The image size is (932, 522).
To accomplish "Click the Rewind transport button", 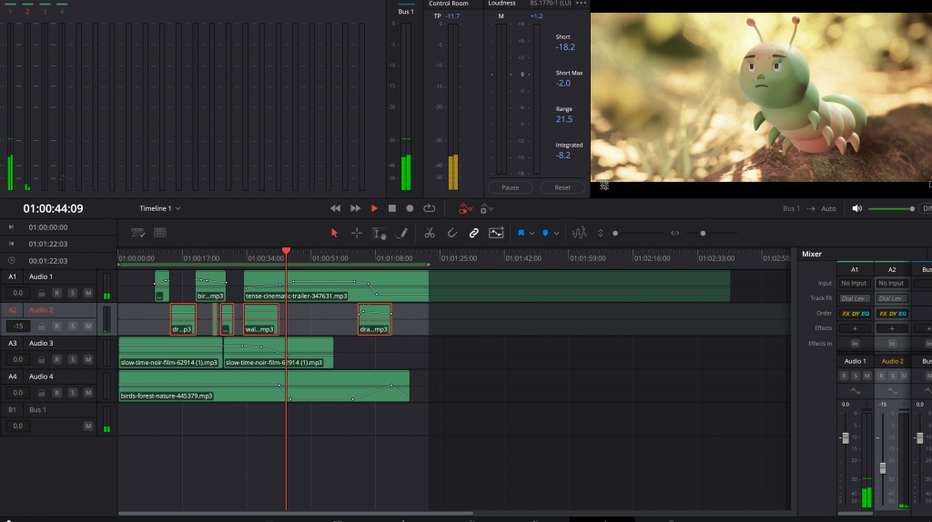I will 335,208.
